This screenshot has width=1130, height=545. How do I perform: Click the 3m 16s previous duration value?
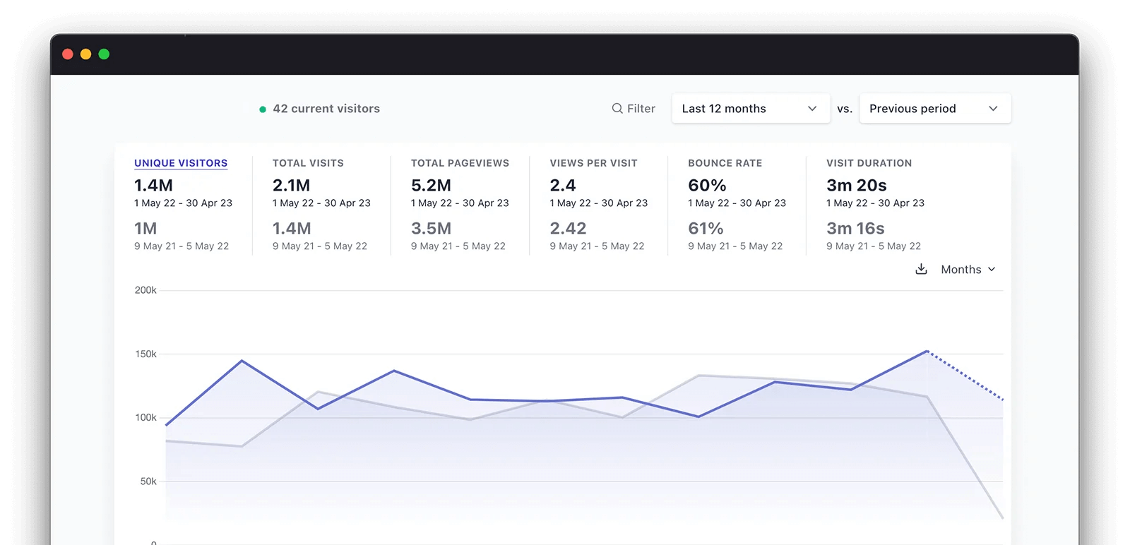click(855, 228)
